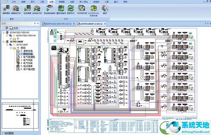Open the 编辑 ribbon tab
Viewport: 211px width, 135px height.
click(x=23, y=2)
